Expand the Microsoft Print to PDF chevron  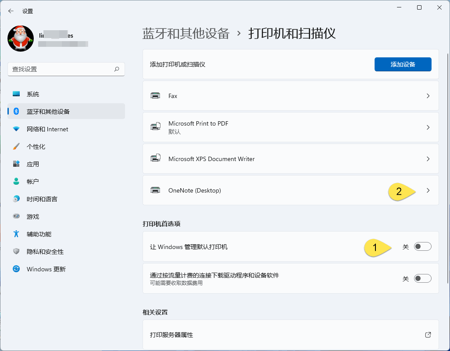pyautogui.click(x=428, y=127)
